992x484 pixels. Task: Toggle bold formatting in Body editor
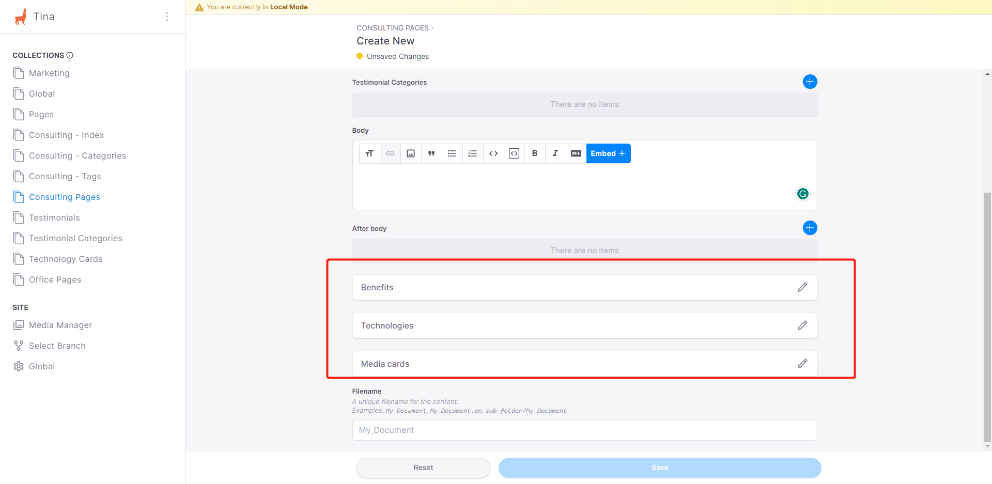[x=535, y=153]
